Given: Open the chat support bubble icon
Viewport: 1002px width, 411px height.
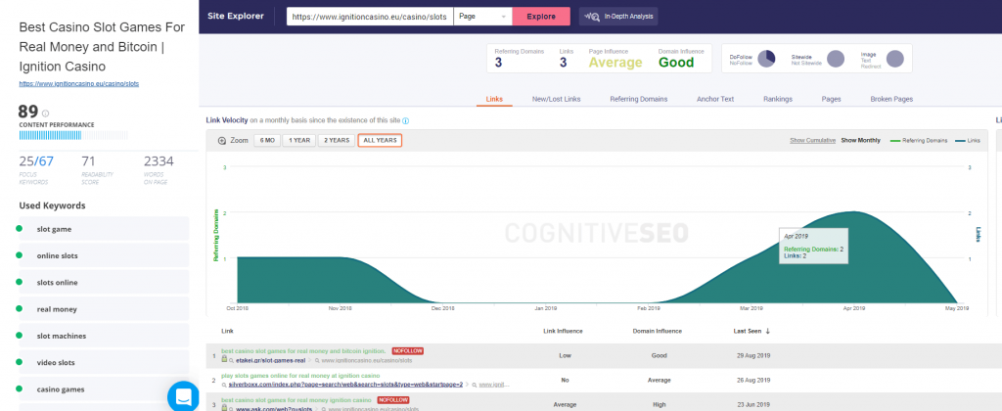Looking at the screenshot, I should point(183,397).
